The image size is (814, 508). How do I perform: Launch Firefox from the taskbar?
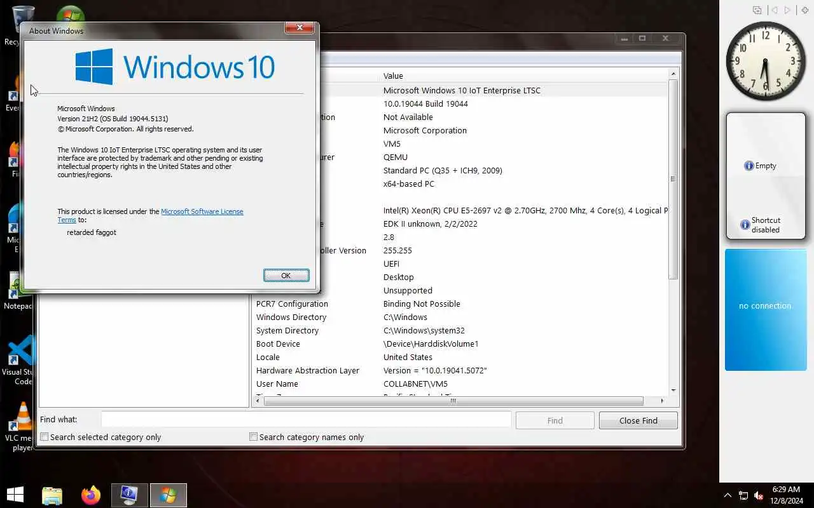(91, 495)
